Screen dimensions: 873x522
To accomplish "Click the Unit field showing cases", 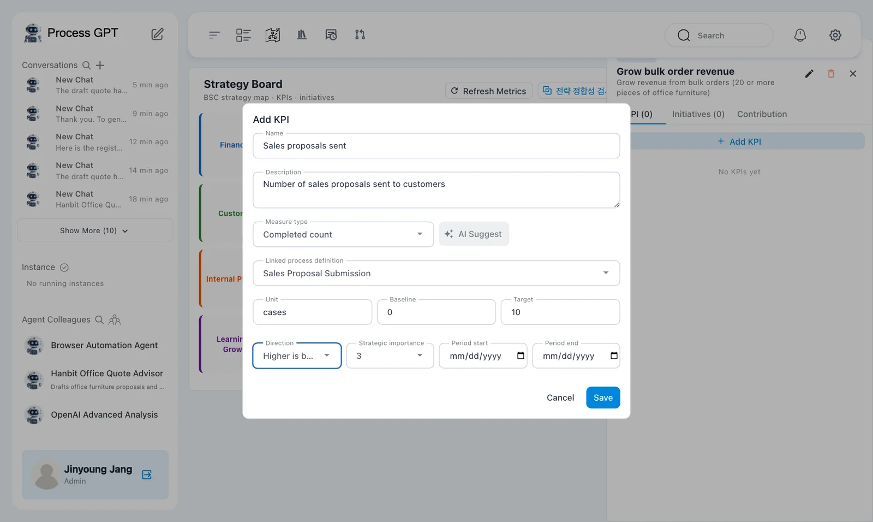I will (x=313, y=312).
